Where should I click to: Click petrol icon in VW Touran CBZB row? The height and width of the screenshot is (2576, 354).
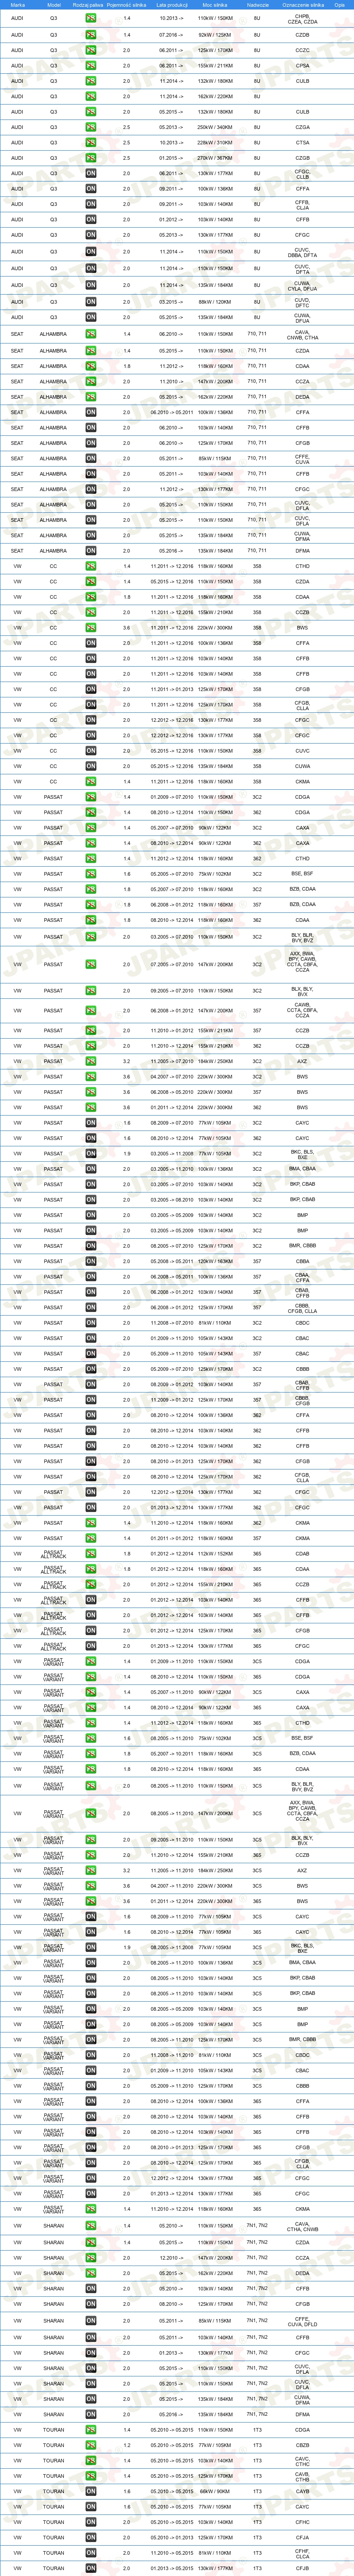pyautogui.click(x=91, y=2445)
